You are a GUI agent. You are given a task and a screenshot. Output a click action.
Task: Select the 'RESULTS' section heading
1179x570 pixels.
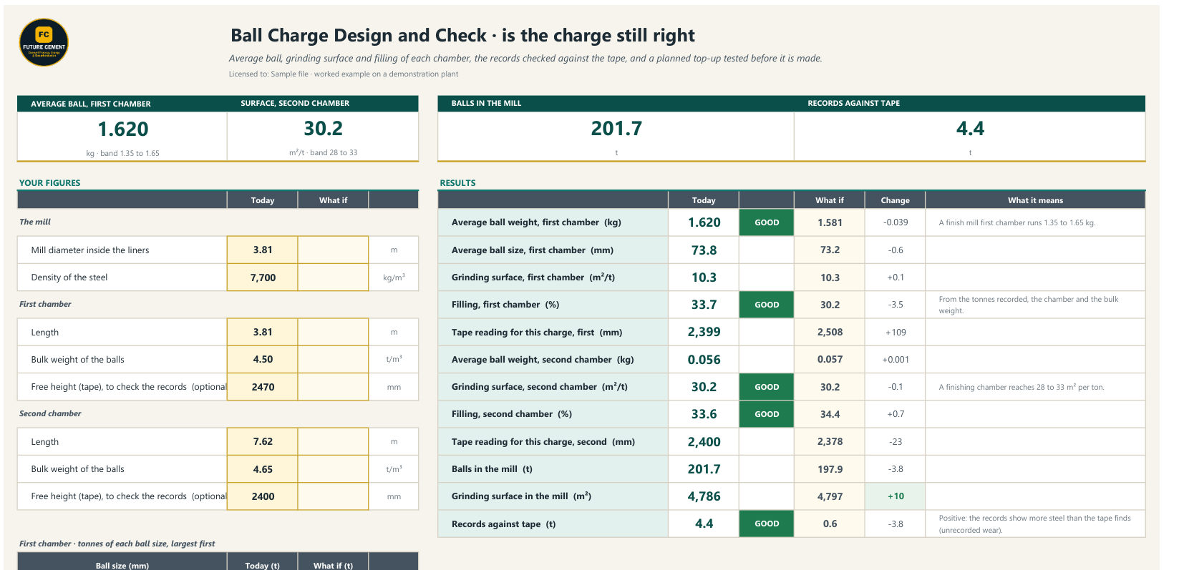pyautogui.click(x=457, y=183)
